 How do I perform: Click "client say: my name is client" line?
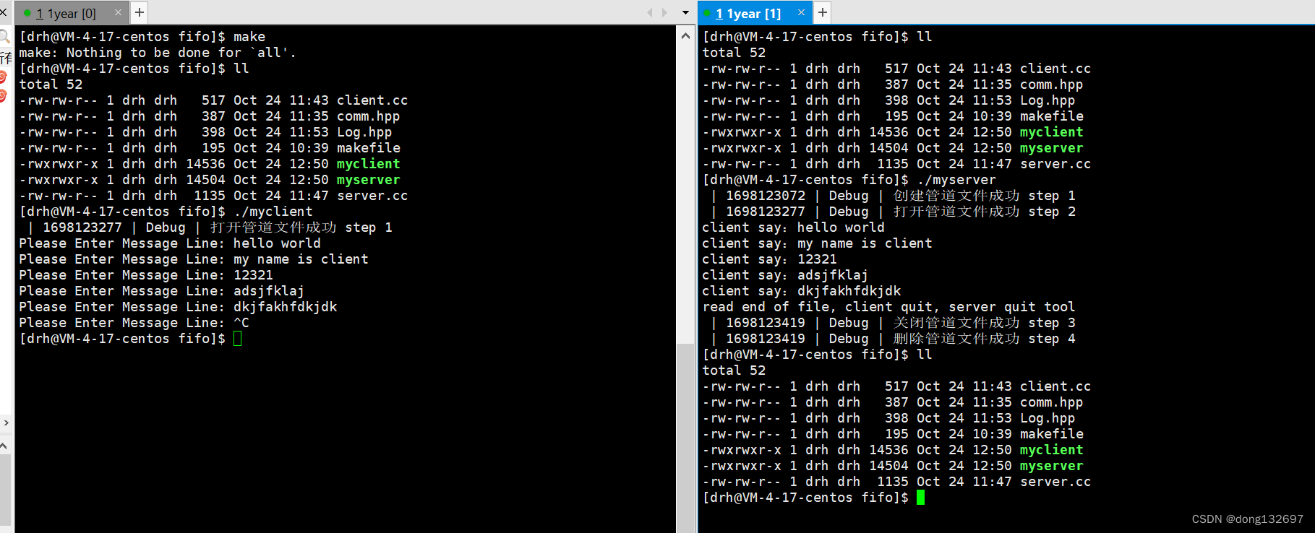coord(818,243)
